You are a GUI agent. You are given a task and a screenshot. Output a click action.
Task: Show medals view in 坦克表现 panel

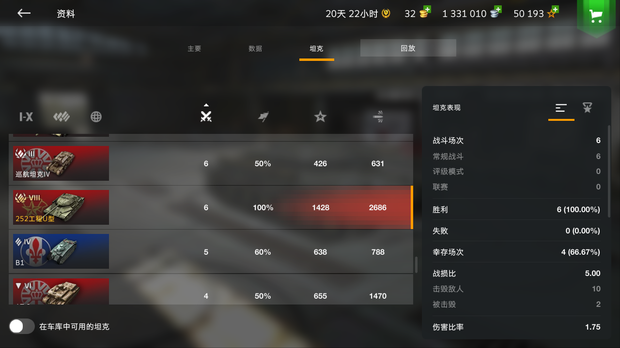(588, 108)
